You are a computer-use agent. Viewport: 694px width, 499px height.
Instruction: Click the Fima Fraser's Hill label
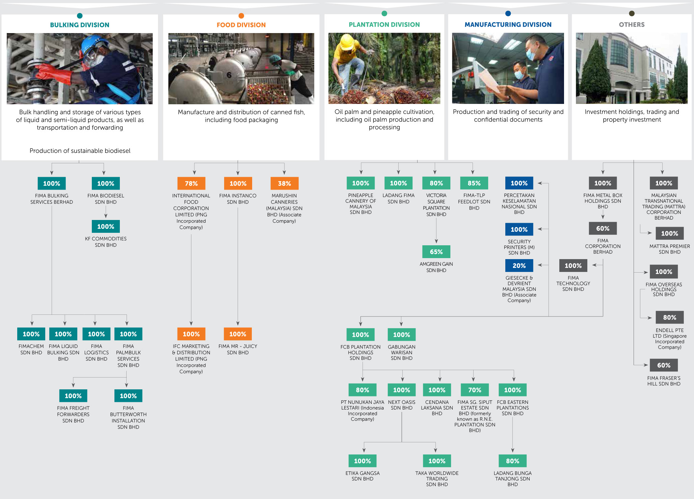tap(664, 381)
